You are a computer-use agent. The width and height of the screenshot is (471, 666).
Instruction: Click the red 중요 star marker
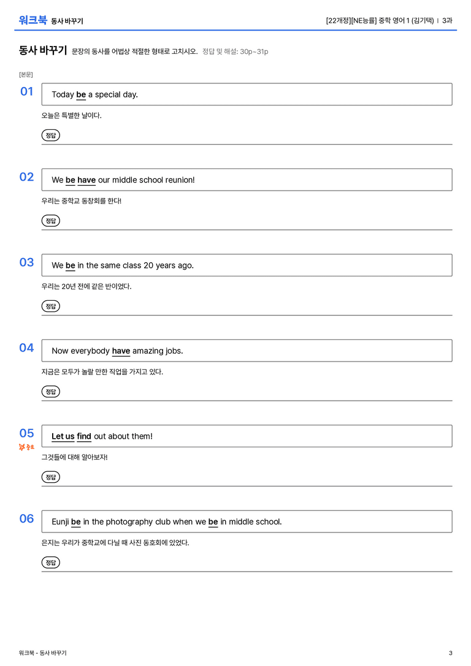point(26,447)
